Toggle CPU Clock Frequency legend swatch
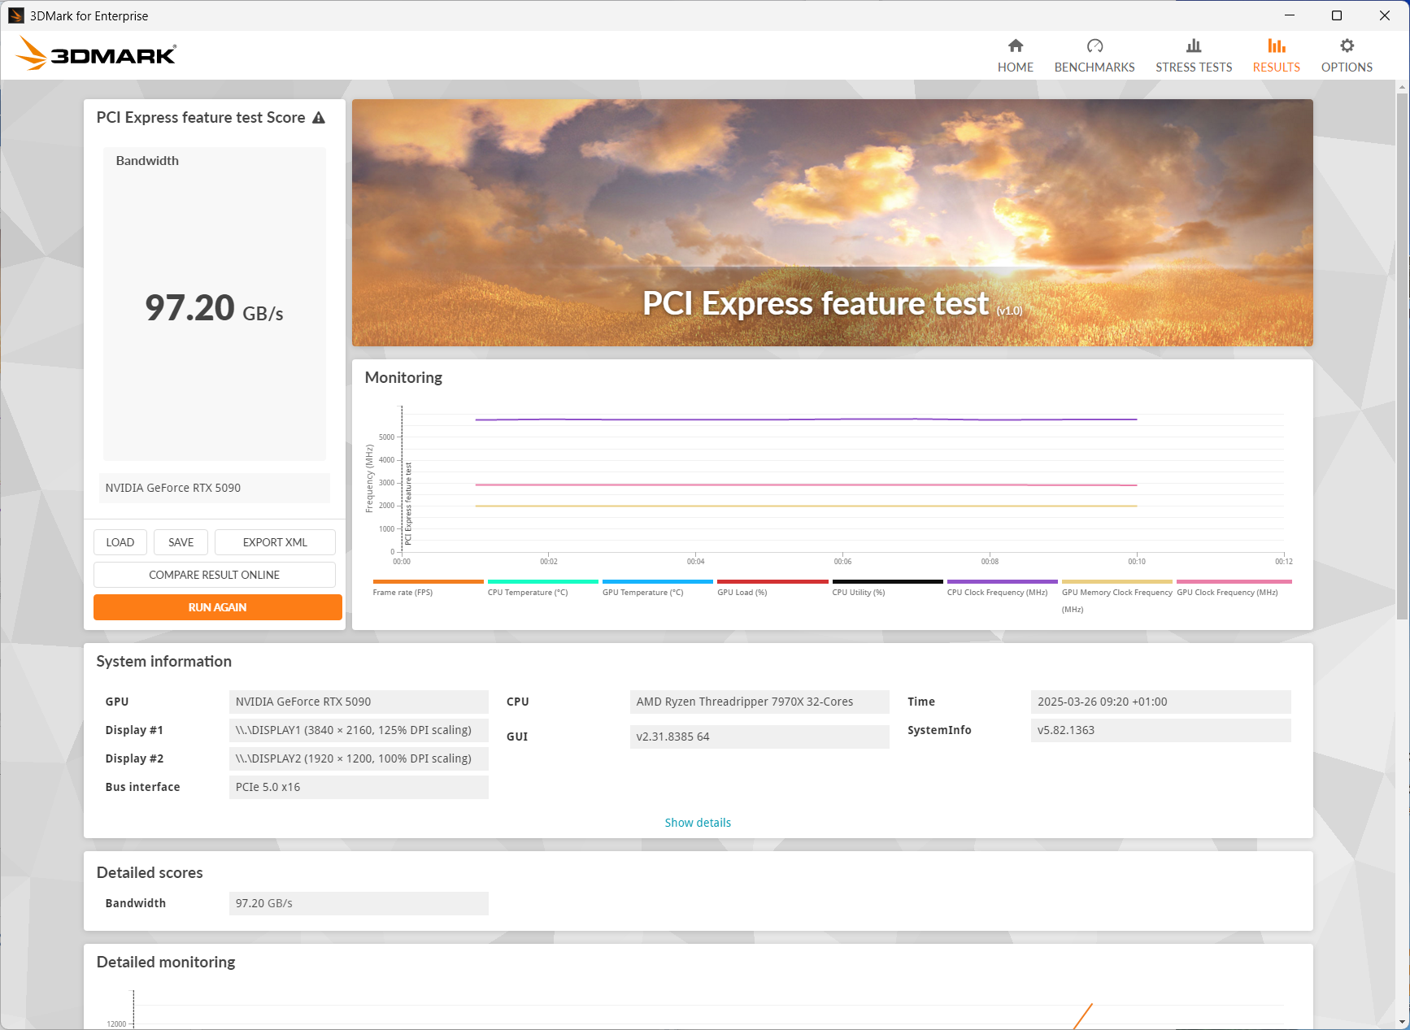Image resolution: width=1410 pixels, height=1030 pixels. [1003, 582]
